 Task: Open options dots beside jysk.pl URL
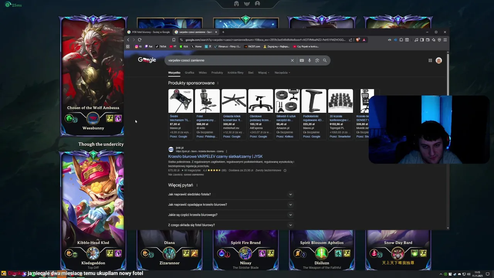point(227,151)
